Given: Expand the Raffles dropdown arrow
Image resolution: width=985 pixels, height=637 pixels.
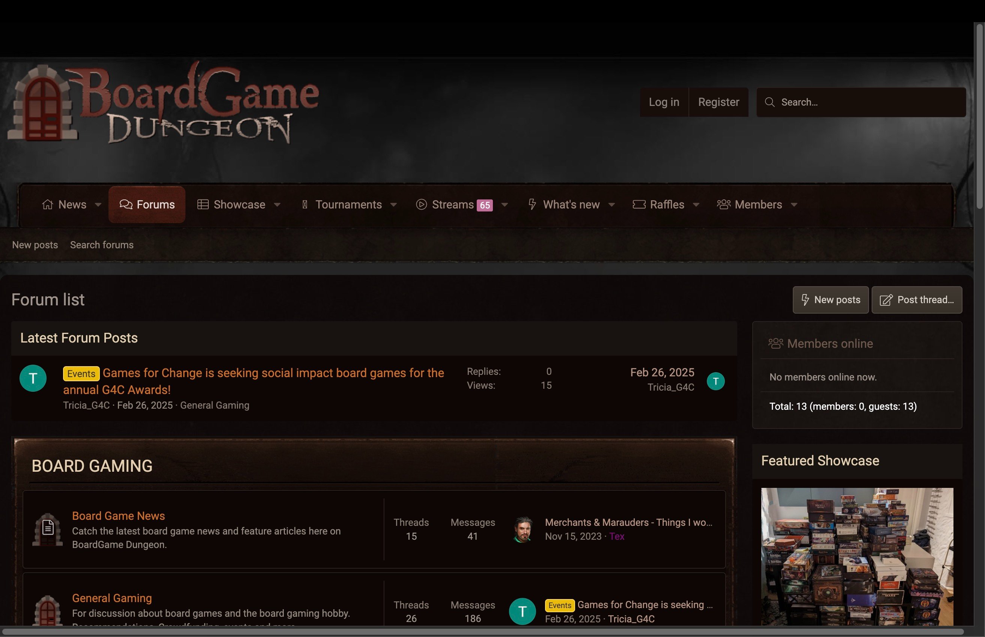Looking at the screenshot, I should [x=696, y=204].
